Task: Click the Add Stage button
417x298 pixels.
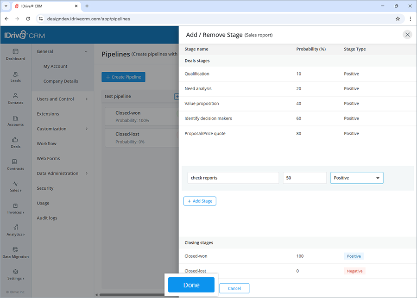Action: 200,201
